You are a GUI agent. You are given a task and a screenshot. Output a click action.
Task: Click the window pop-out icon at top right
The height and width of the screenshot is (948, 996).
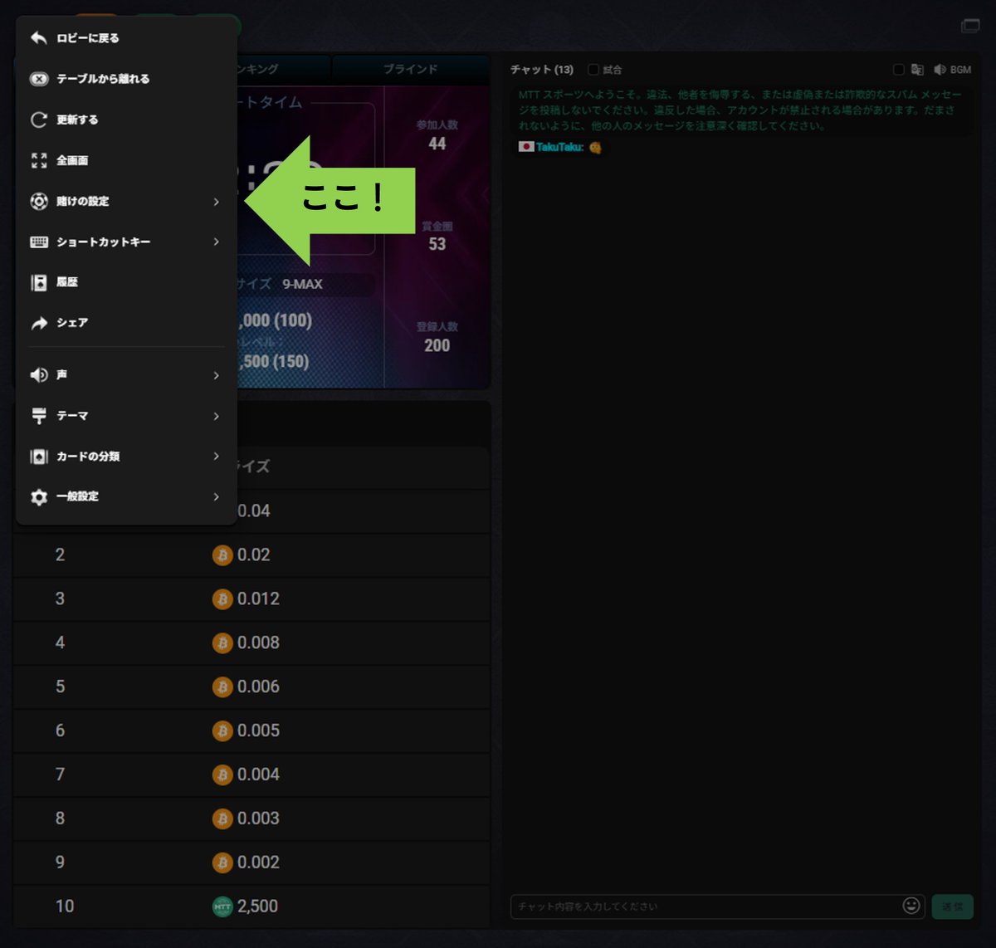970,26
